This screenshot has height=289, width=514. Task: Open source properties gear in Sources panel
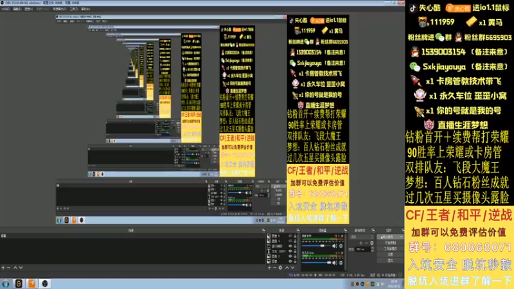280,268
